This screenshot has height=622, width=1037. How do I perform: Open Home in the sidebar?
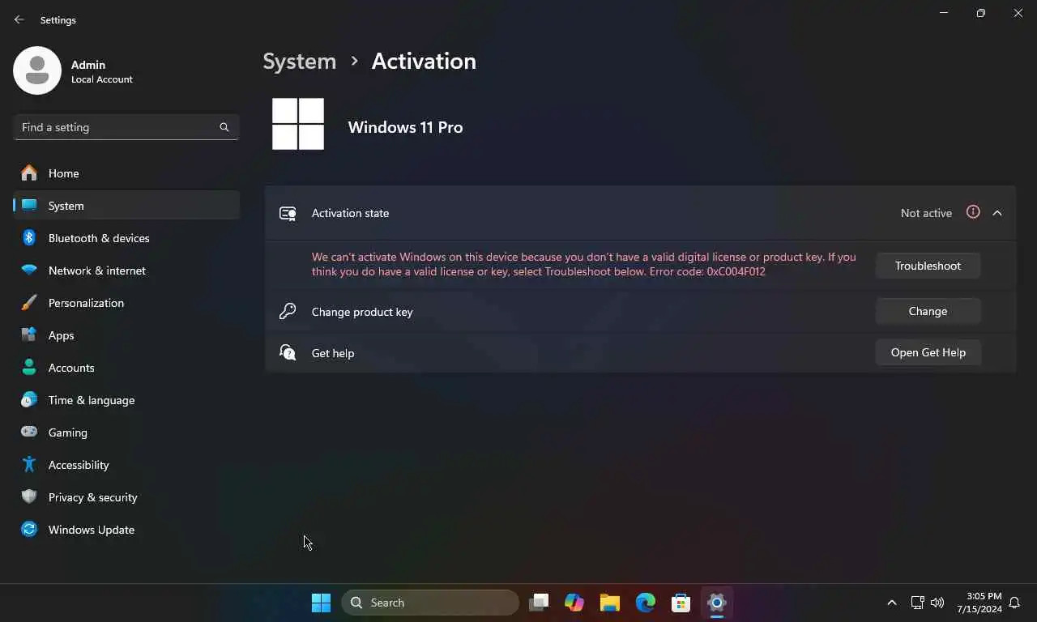tap(126, 173)
